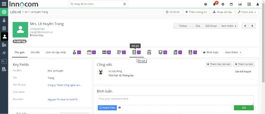Start the 00:00:00 timer
Screen dimensions: 265x114
173,12
